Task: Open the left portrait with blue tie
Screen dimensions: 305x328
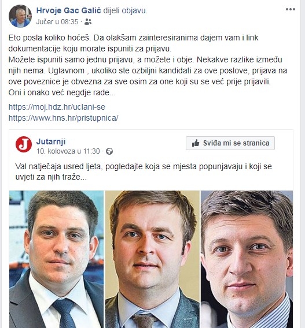Action: tap(56, 259)
